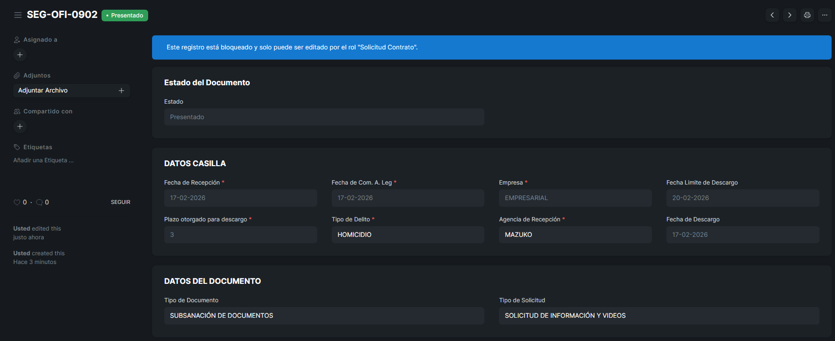Add assignee with plus under Asignado a
The height and width of the screenshot is (341, 835).
click(20, 55)
